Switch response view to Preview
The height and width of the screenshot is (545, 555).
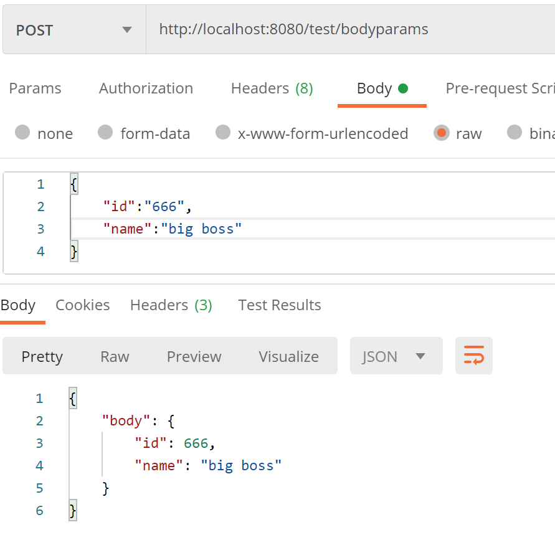tap(194, 356)
